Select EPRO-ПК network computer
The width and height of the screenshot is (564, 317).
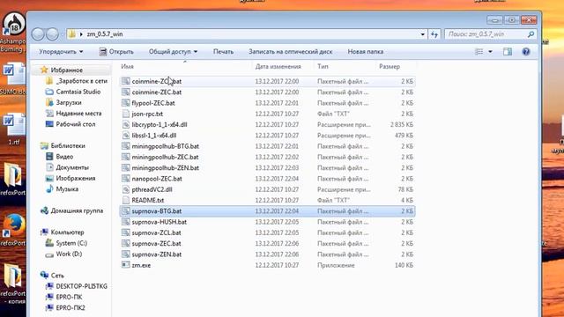[x=69, y=298]
